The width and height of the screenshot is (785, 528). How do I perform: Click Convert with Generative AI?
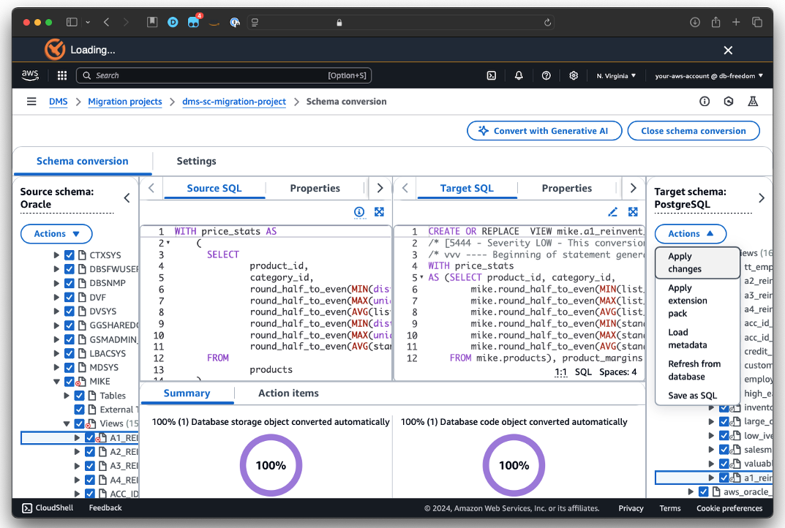tap(544, 131)
